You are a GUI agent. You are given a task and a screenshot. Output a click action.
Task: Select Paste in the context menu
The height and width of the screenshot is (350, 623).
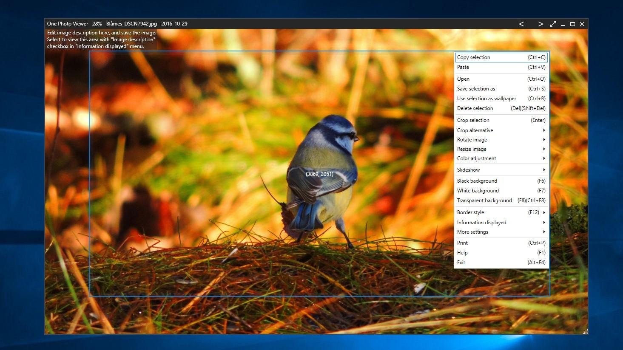tap(463, 67)
